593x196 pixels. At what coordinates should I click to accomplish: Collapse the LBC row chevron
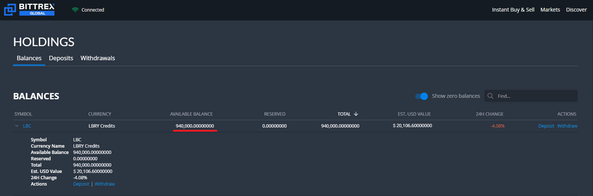[17, 126]
